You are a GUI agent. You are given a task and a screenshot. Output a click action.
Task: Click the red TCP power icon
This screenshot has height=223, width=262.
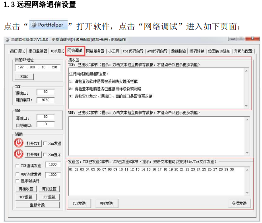19,143
